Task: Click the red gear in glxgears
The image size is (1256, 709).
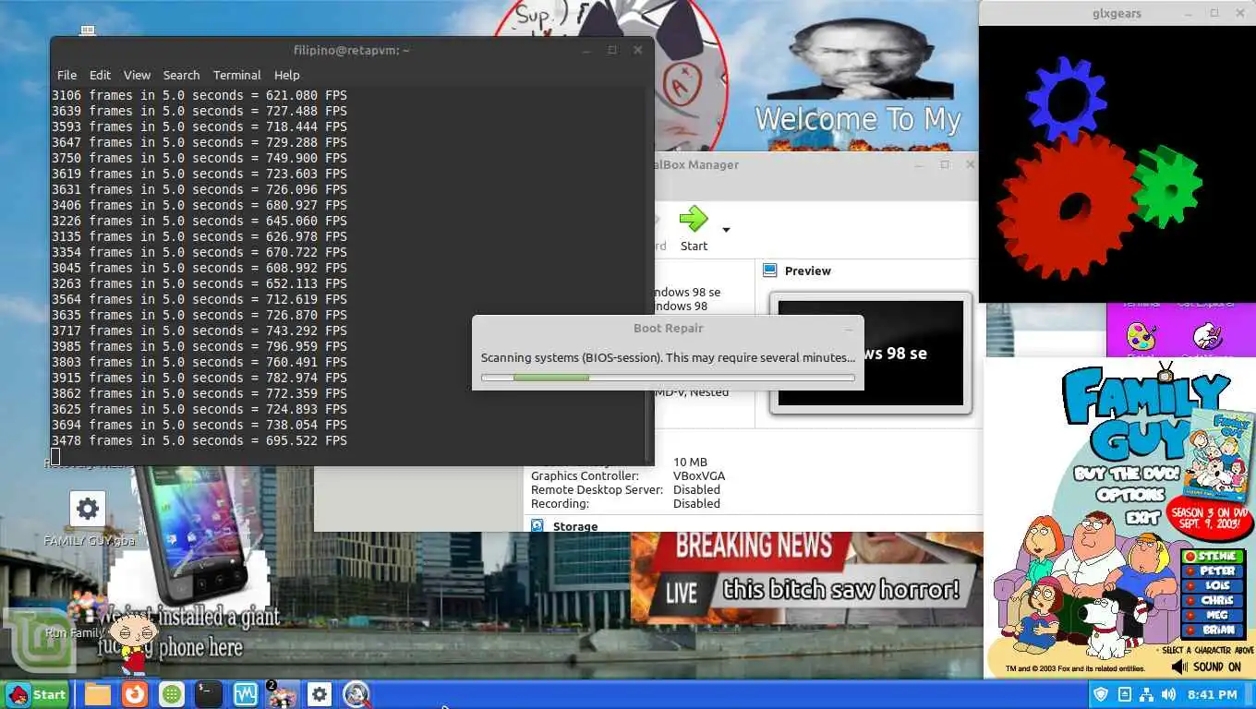Action: point(1067,207)
